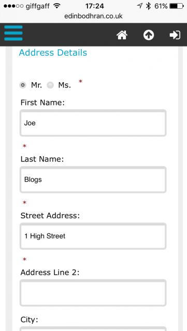This screenshot has width=187, height=331.
Task: Tap the scroll-to-top arrow icon
Action: (149, 35)
